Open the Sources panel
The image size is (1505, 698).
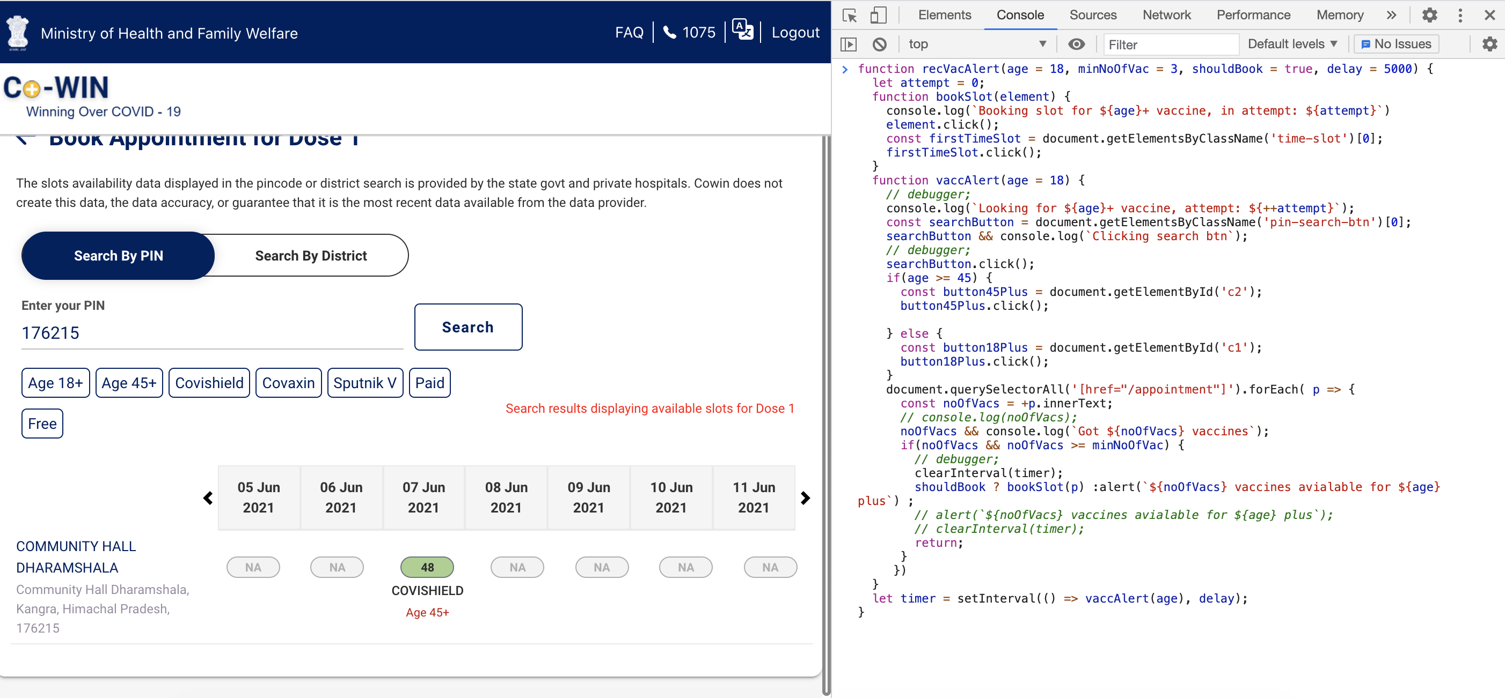coord(1093,15)
